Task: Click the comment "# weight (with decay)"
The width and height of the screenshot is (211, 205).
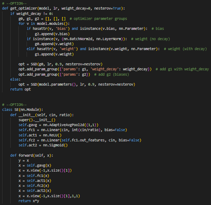Action: pyautogui.click(x=185, y=49)
